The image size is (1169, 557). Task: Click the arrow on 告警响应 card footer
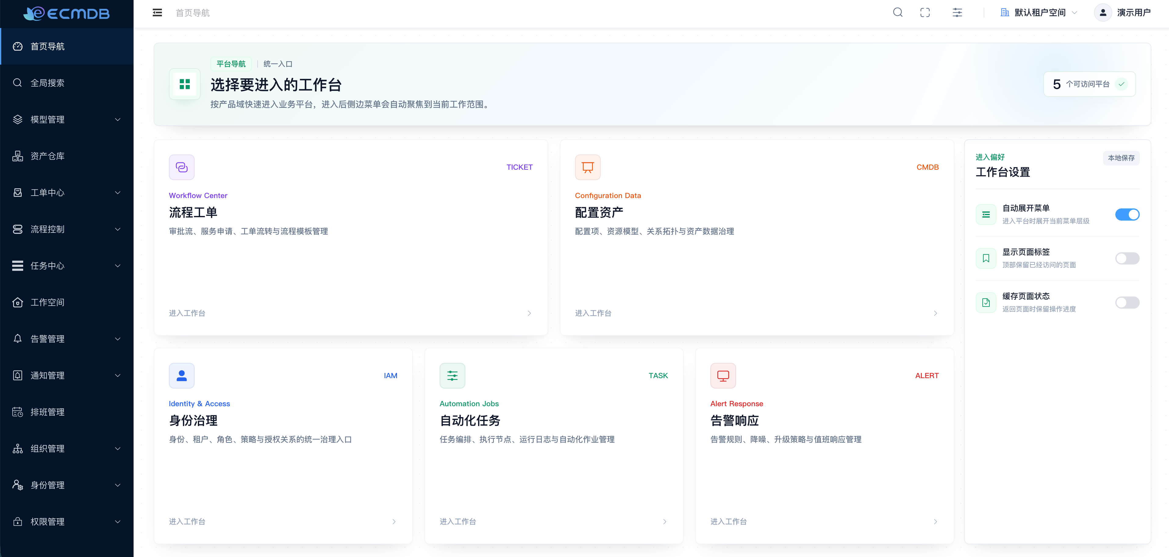935,522
